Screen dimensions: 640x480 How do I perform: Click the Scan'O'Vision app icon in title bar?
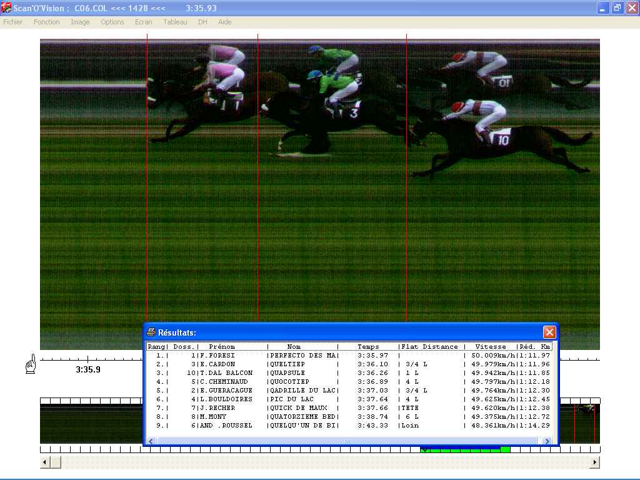coord(6,7)
